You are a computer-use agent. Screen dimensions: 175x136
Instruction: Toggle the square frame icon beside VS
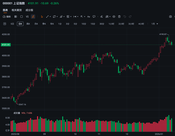tap(22, 17)
